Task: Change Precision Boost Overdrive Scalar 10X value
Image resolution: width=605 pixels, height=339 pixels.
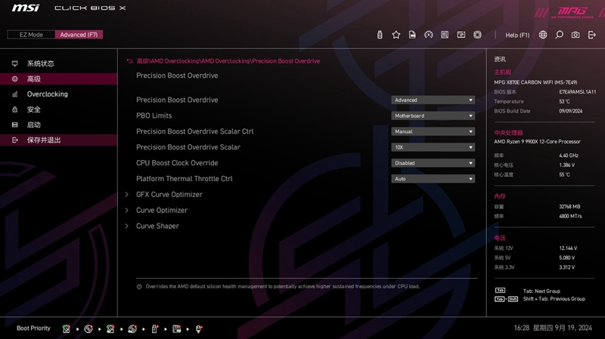Action: click(433, 147)
